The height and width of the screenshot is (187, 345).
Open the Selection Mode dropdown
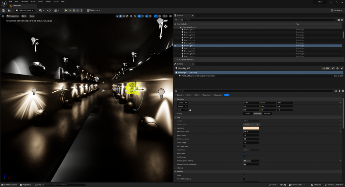coord(25,10)
